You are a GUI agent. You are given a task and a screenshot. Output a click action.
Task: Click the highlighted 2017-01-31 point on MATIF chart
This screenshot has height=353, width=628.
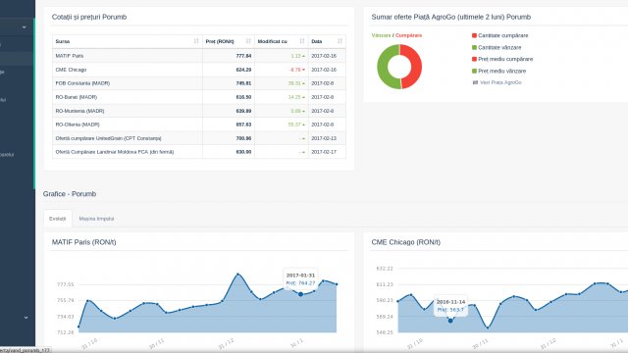click(300, 294)
